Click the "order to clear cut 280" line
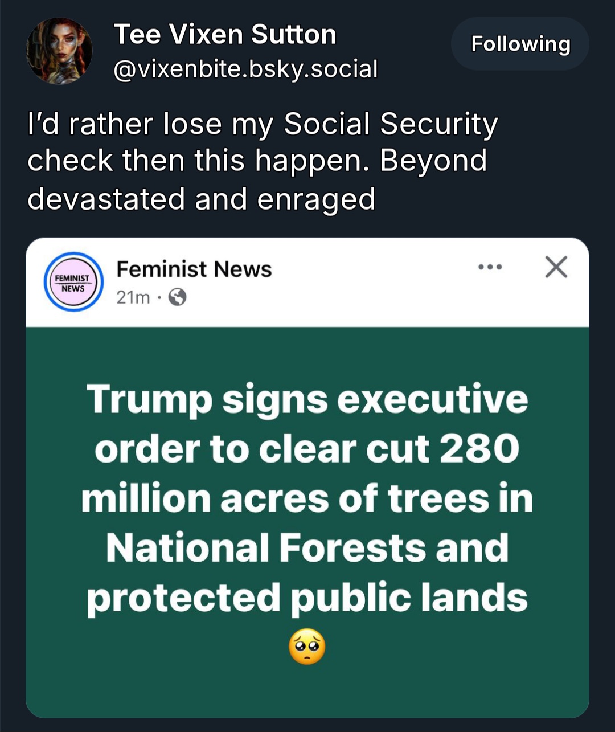Image resolution: width=615 pixels, height=732 pixels. tap(307, 448)
